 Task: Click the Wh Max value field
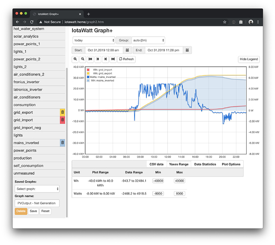(180, 181)
